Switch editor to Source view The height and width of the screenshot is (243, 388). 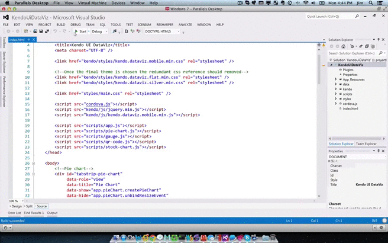41,206
